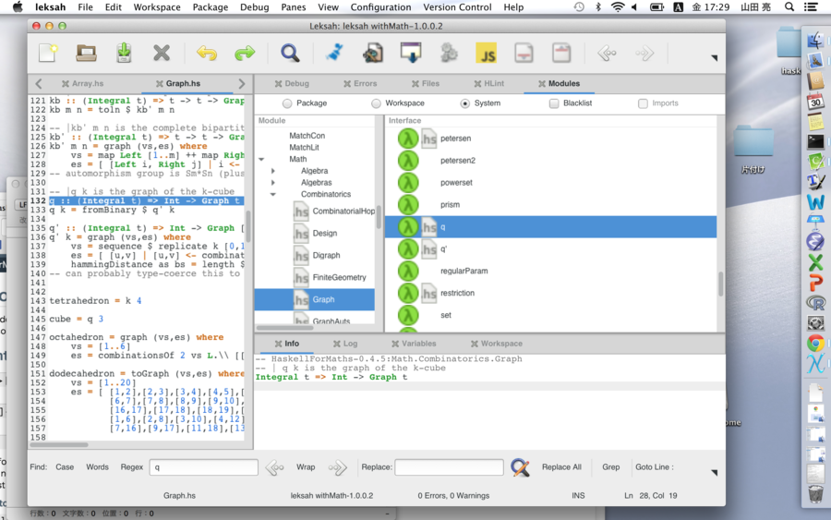Open Spotlight search in the menu bar

[789, 6]
